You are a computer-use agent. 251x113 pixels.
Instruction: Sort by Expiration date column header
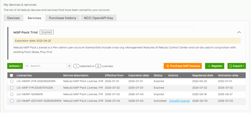click(138, 75)
